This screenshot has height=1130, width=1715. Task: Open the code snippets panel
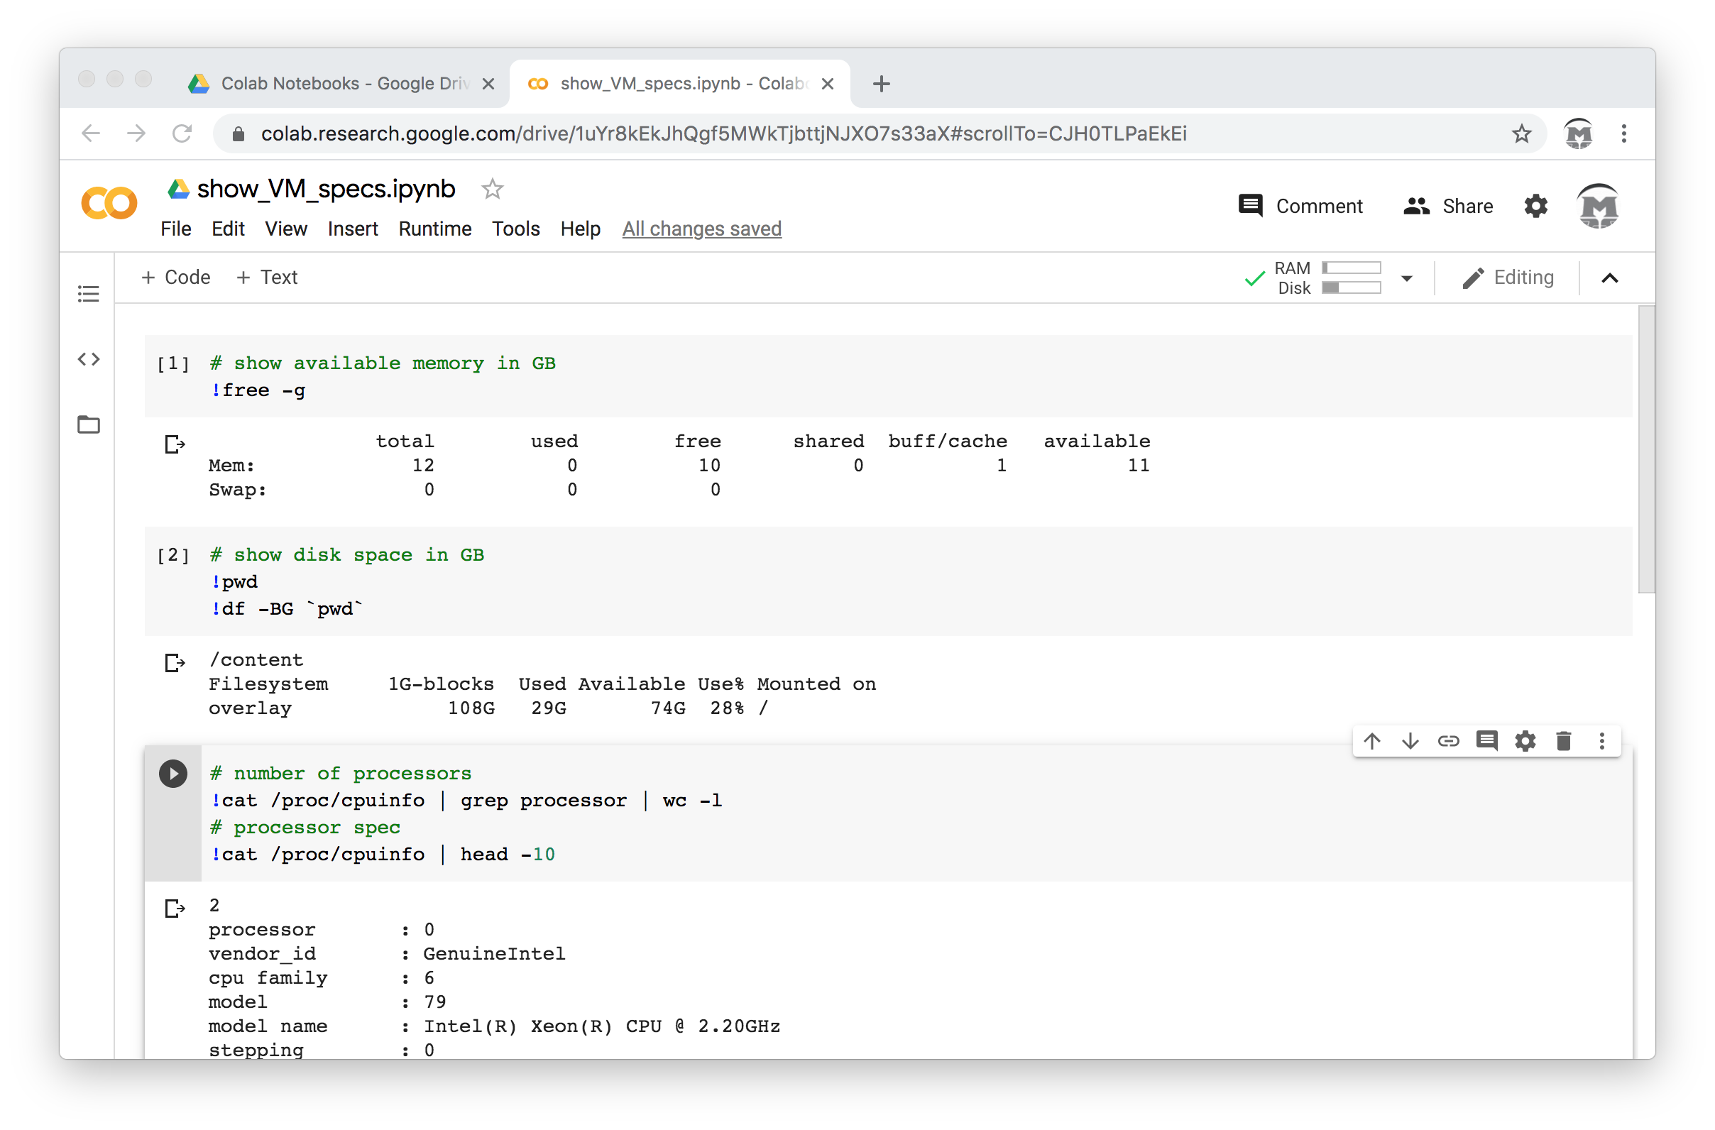[89, 359]
